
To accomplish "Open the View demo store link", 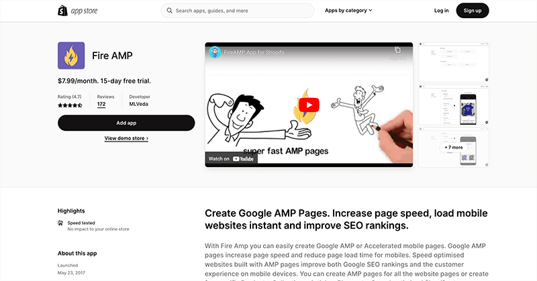I will click(126, 138).
